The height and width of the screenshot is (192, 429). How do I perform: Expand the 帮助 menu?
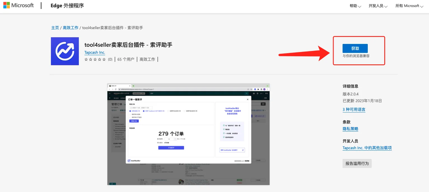pos(355,6)
